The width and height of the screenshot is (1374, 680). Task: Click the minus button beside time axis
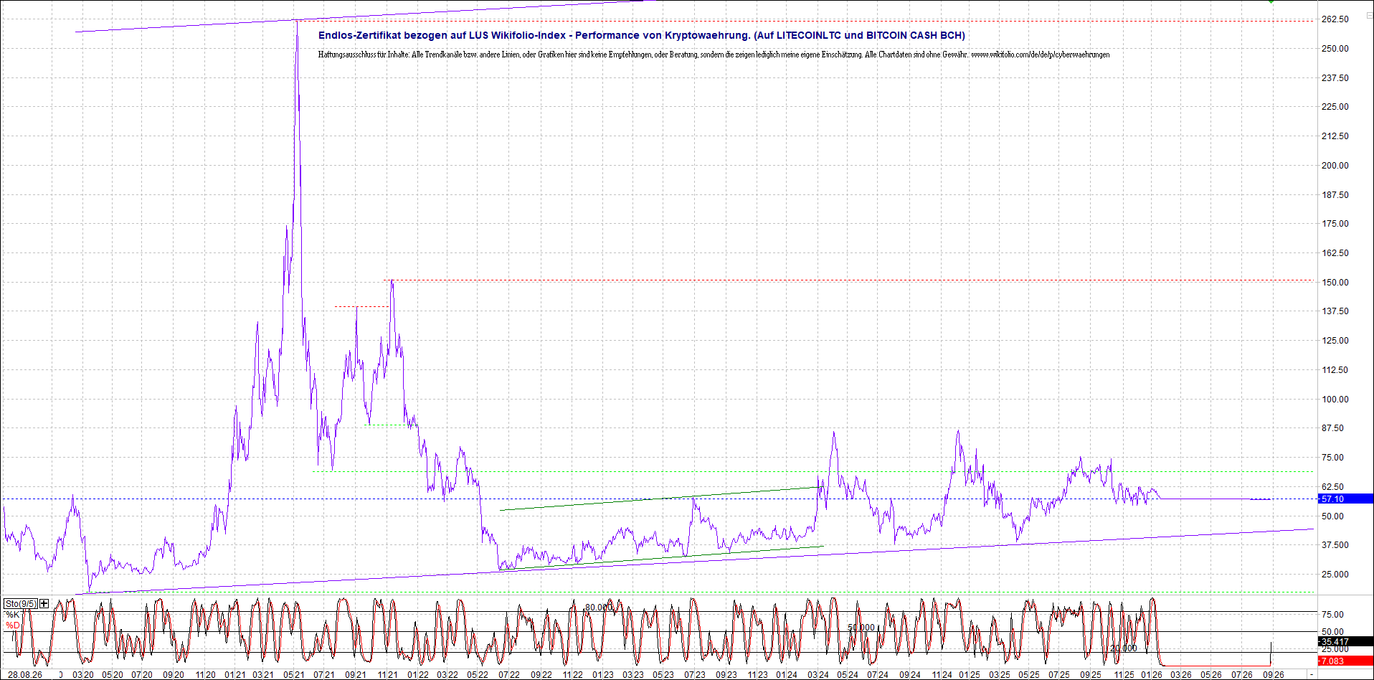click(1312, 675)
